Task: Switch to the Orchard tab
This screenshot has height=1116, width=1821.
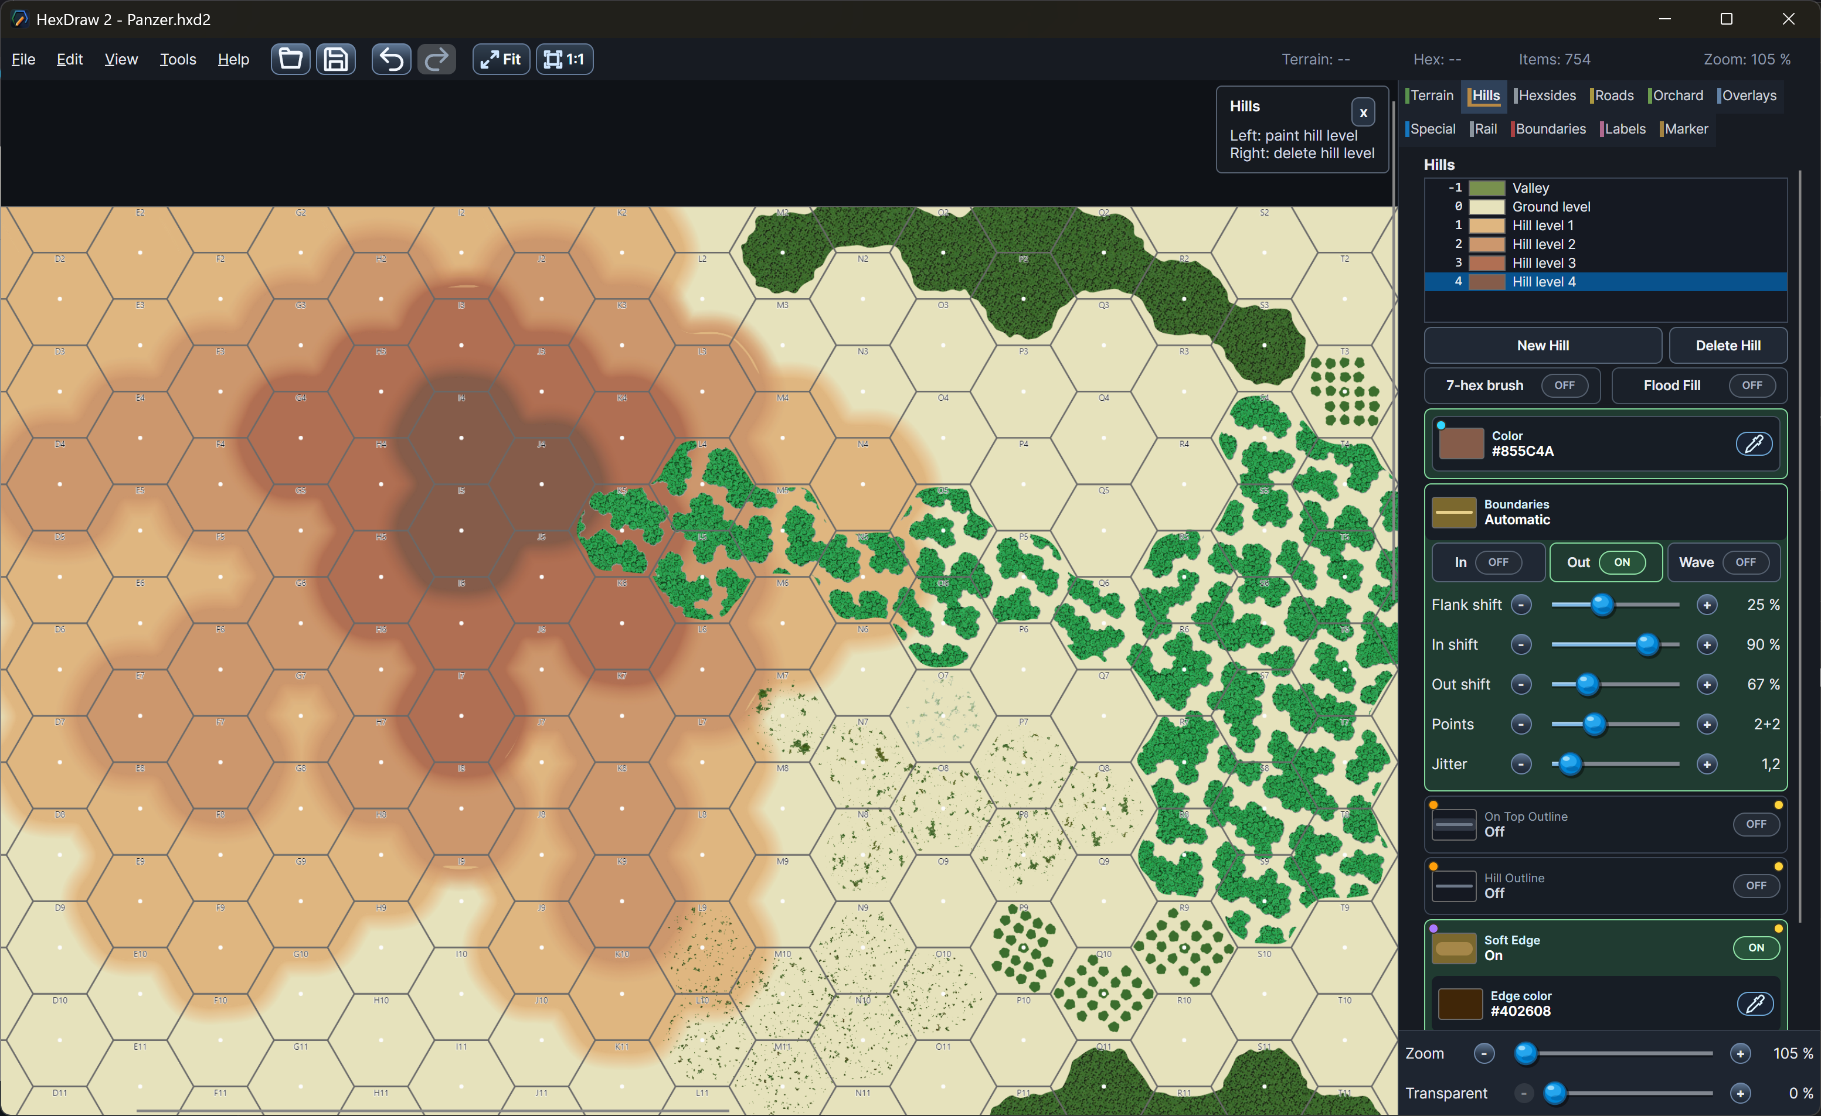Action: 1676,95
